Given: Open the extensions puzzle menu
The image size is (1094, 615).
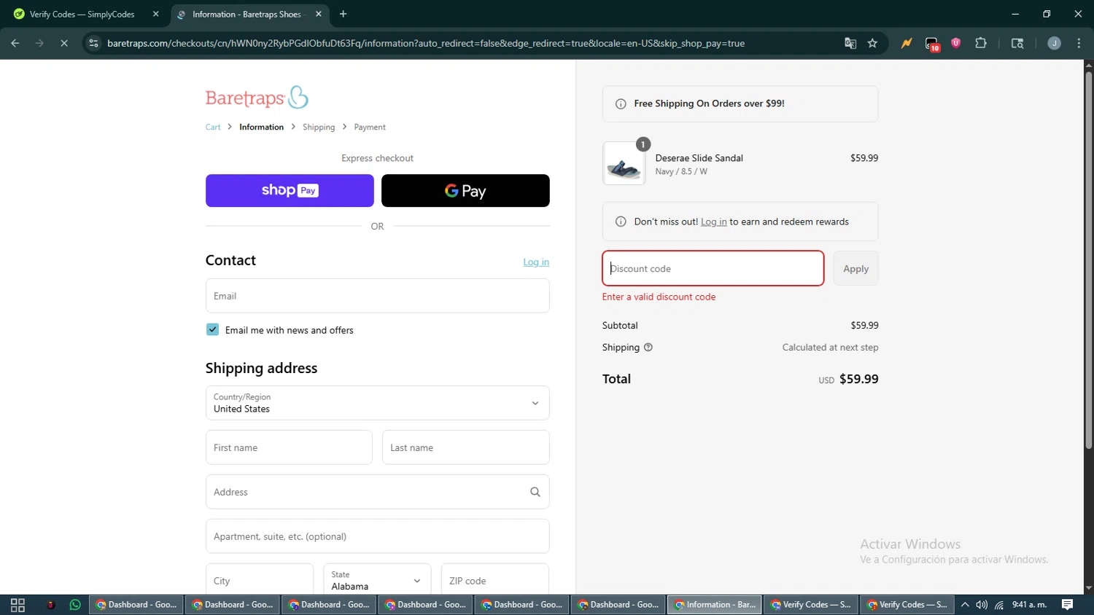Looking at the screenshot, I should pyautogui.click(x=981, y=43).
